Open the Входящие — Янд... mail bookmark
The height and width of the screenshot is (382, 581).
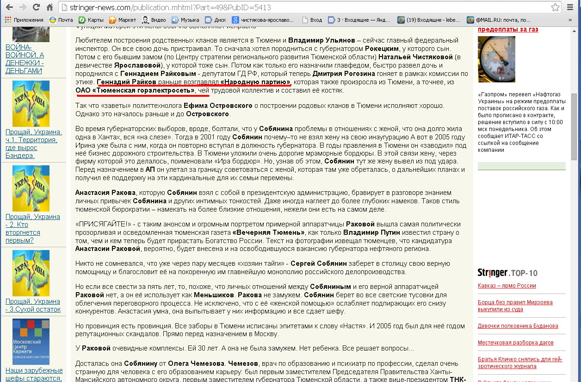(x=360, y=20)
